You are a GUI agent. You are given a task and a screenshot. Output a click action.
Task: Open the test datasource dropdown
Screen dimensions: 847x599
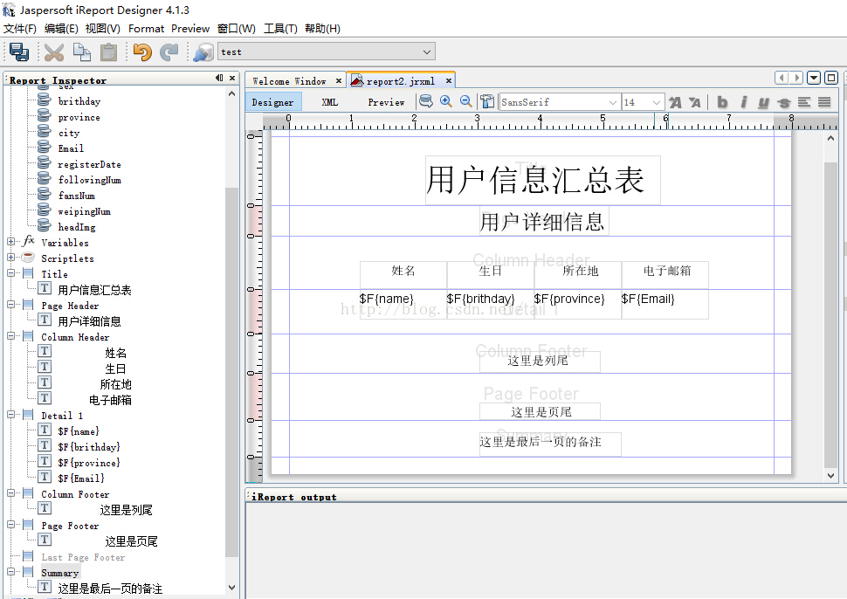pos(427,52)
